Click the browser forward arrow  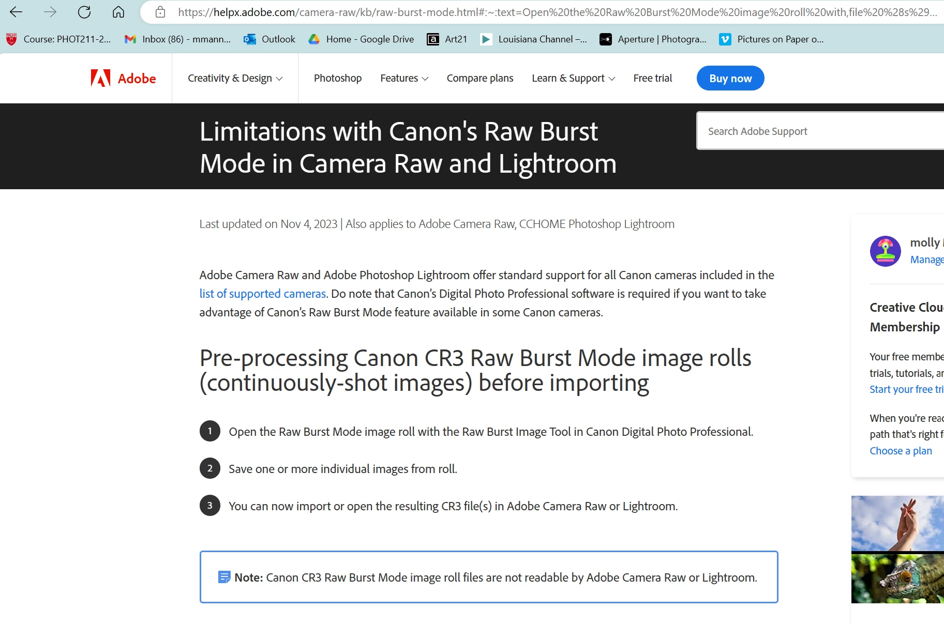click(x=50, y=12)
